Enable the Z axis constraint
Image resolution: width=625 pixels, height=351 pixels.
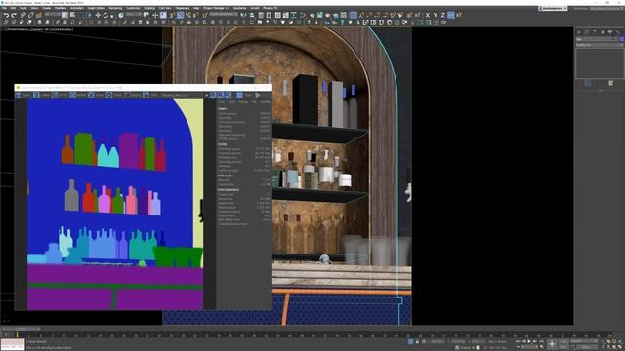tap(442, 15)
